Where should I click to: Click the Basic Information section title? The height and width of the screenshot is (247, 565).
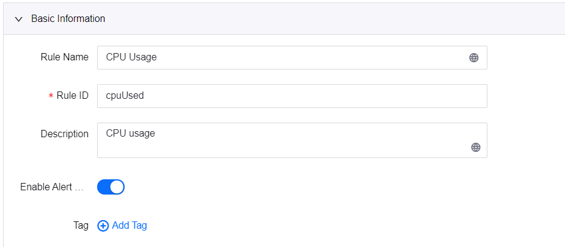click(x=68, y=19)
